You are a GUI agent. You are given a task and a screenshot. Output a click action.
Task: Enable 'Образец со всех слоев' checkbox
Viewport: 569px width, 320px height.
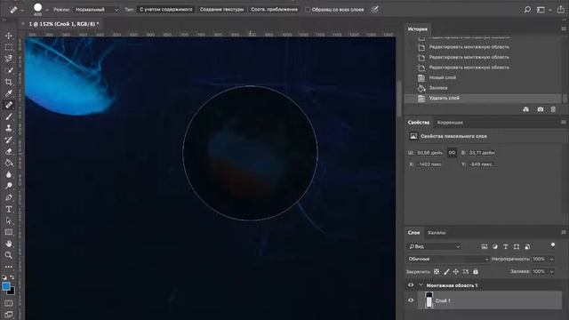click(x=308, y=10)
